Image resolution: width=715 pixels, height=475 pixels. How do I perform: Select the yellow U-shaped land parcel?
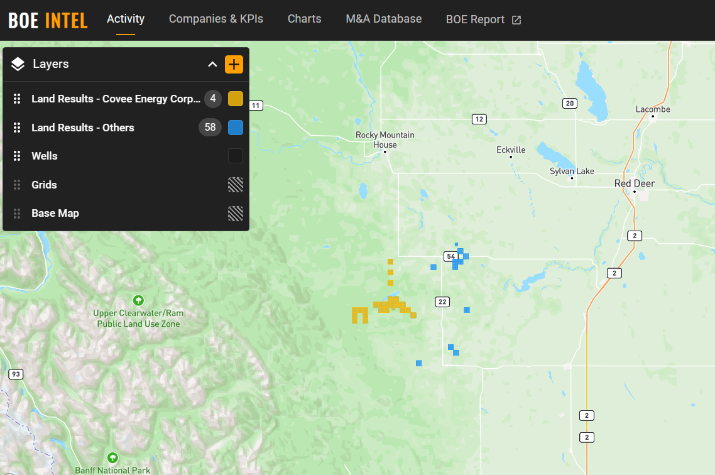pos(360,315)
